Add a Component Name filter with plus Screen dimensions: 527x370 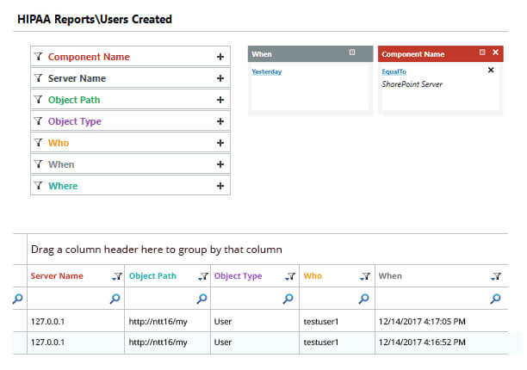click(x=220, y=57)
